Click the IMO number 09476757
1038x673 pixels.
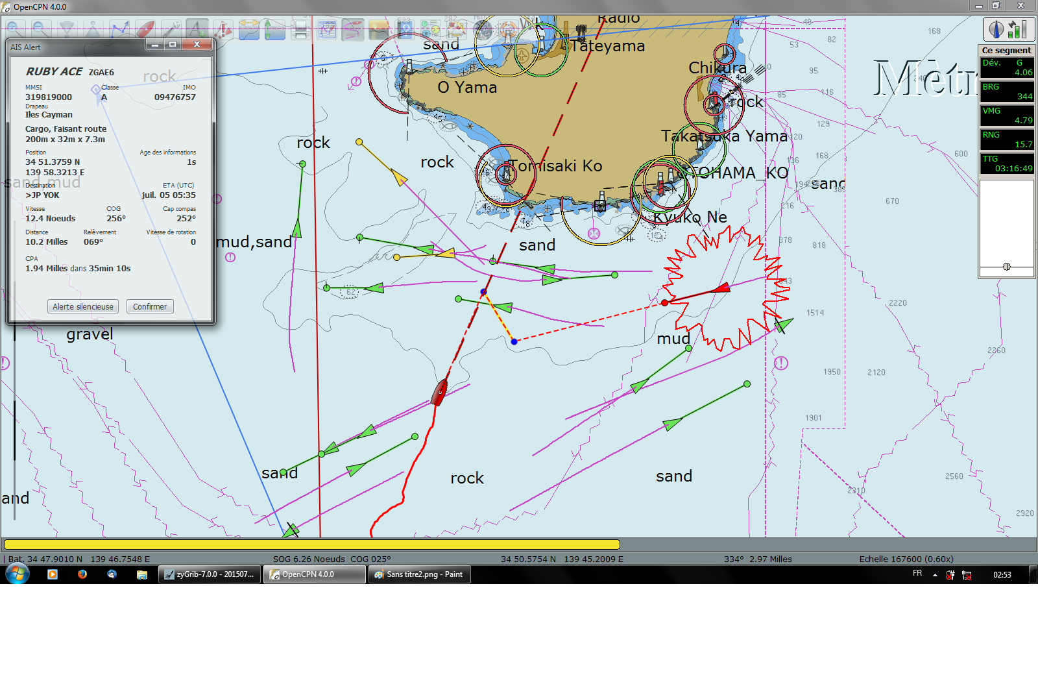pyautogui.click(x=175, y=97)
